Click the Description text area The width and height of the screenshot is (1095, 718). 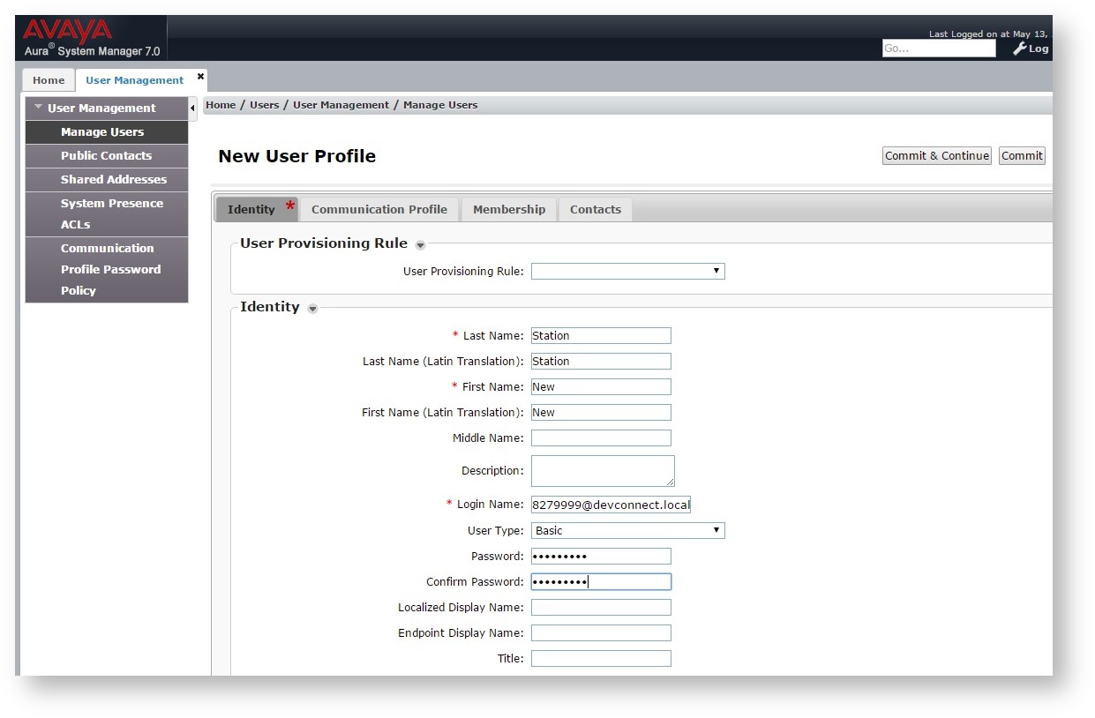pyautogui.click(x=602, y=471)
